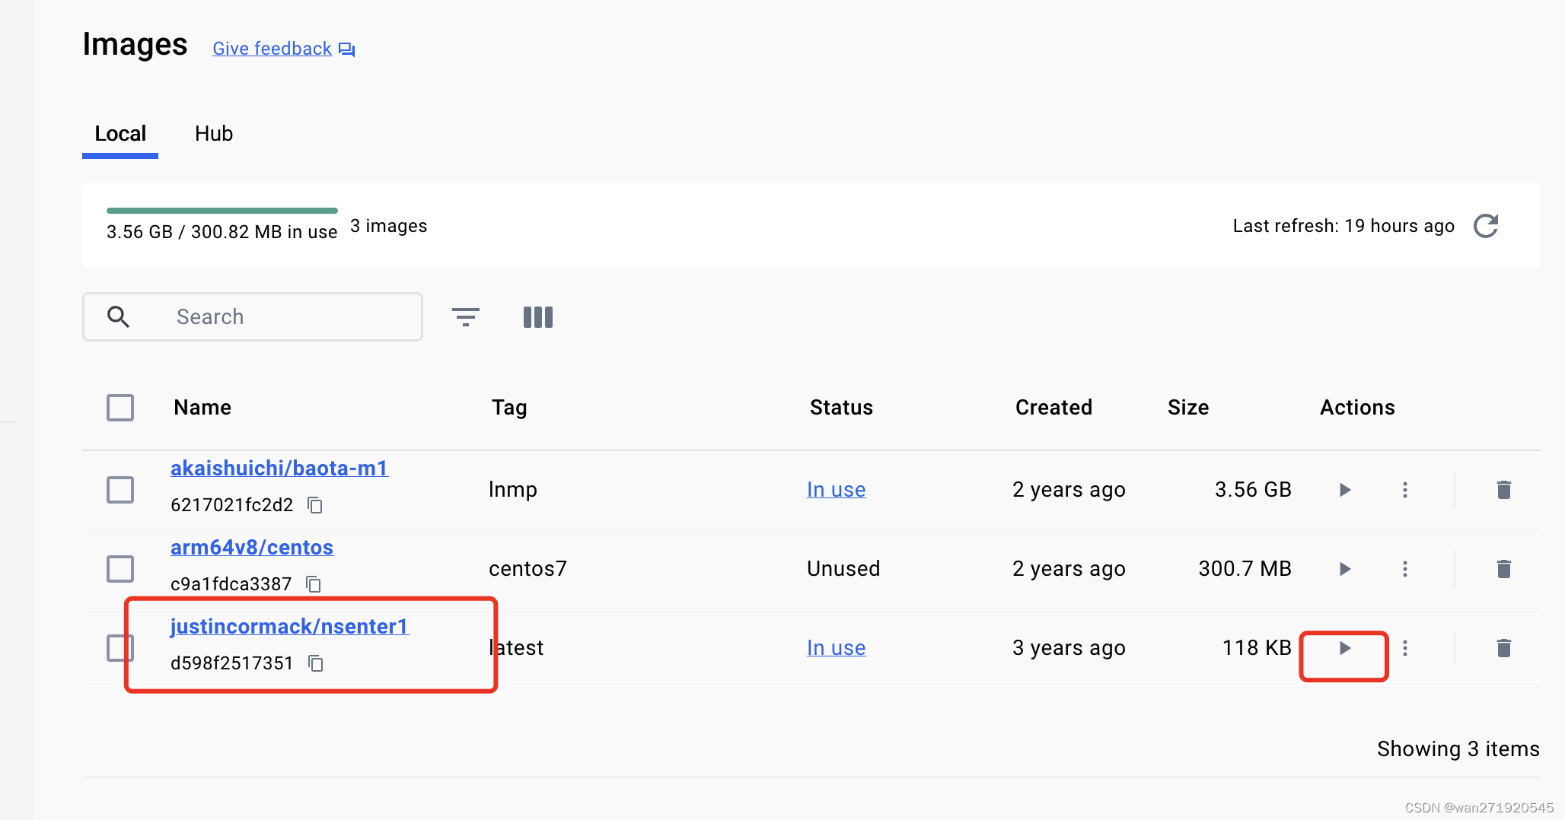Screen dimensions: 1565x820
Task: Click the 118 KB size value
Action: [1257, 648]
